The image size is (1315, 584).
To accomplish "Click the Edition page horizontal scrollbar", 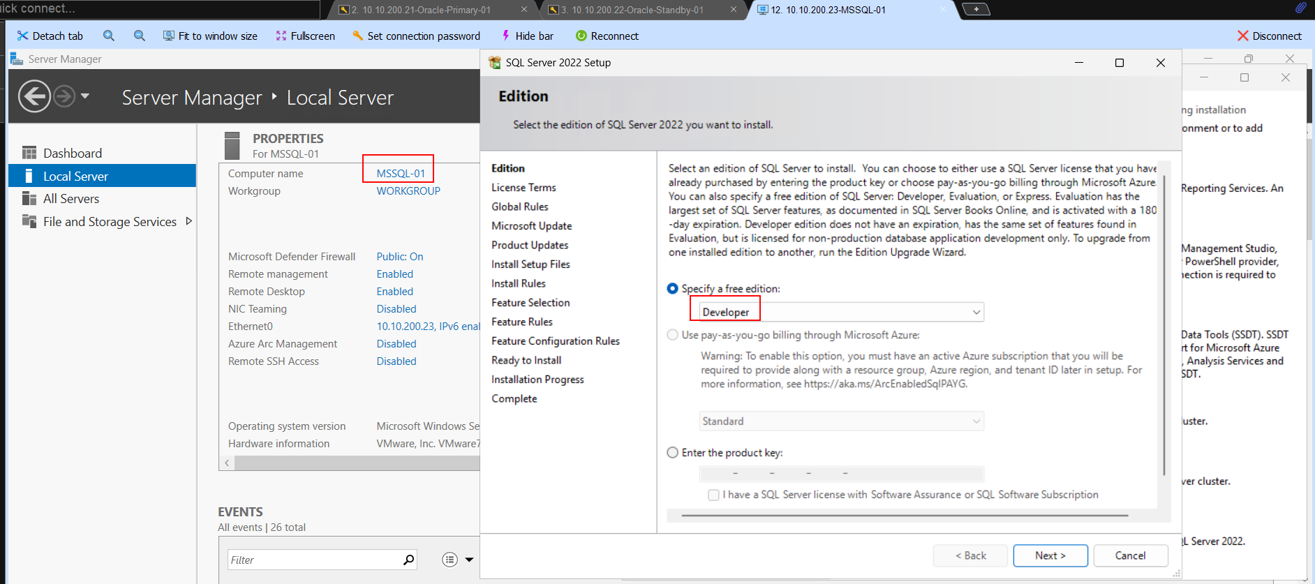I will coord(905,516).
